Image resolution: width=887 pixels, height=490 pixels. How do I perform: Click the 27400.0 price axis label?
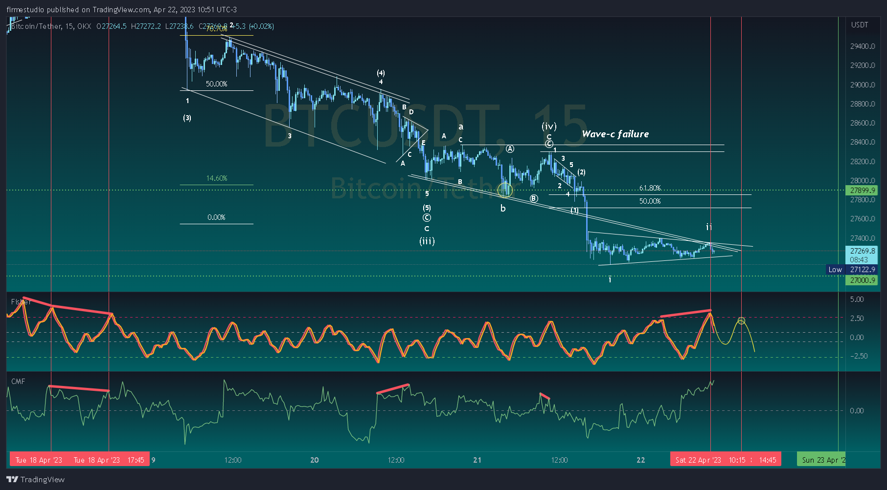tap(863, 238)
